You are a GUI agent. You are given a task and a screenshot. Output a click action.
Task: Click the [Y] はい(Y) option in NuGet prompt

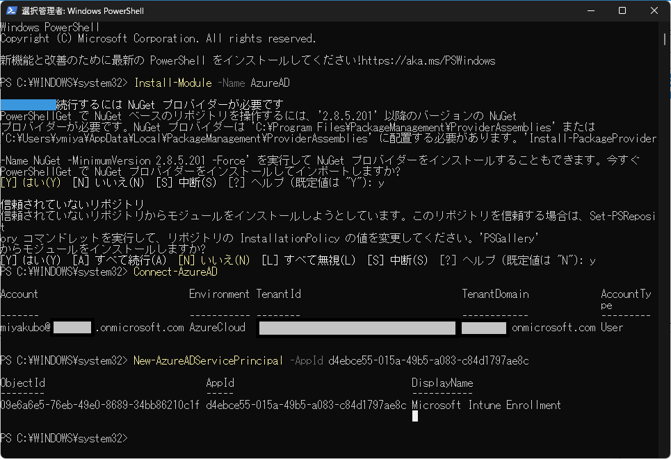(x=31, y=183)
